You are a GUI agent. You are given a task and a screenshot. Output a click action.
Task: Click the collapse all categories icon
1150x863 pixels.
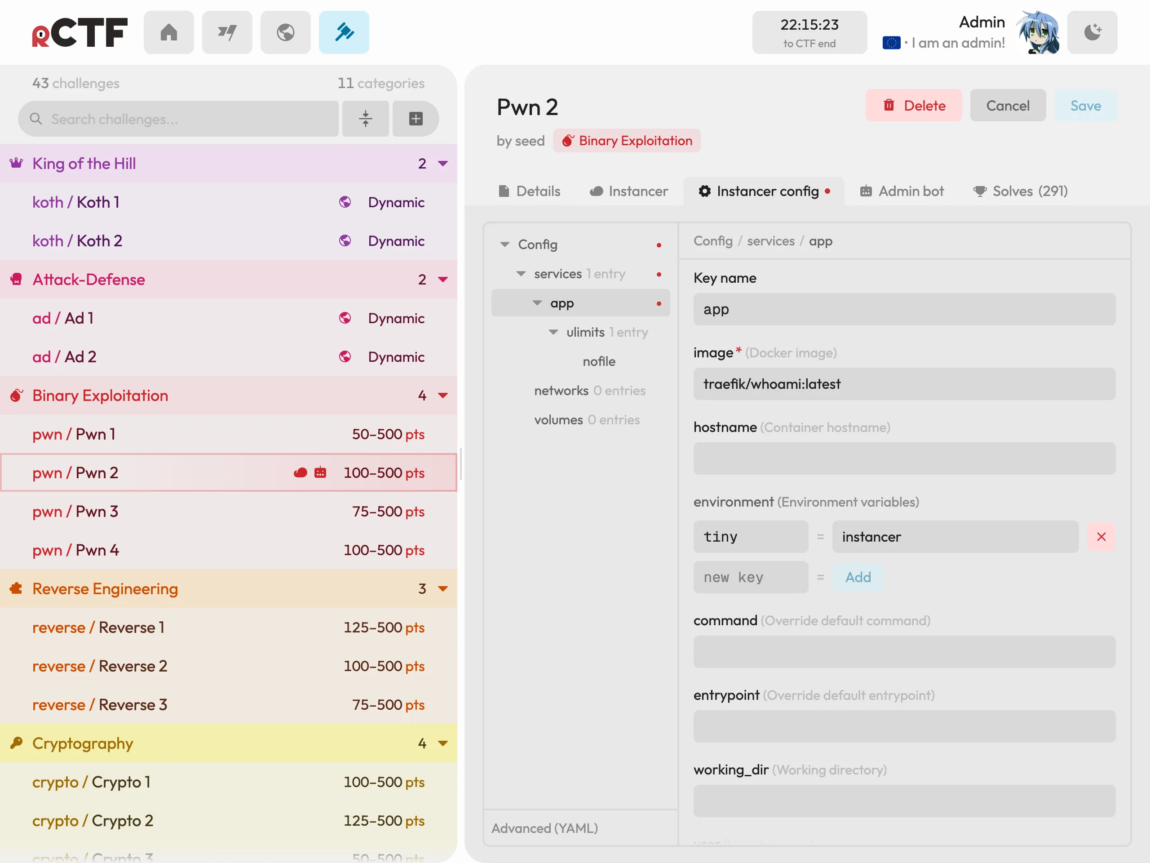point(366,119)
